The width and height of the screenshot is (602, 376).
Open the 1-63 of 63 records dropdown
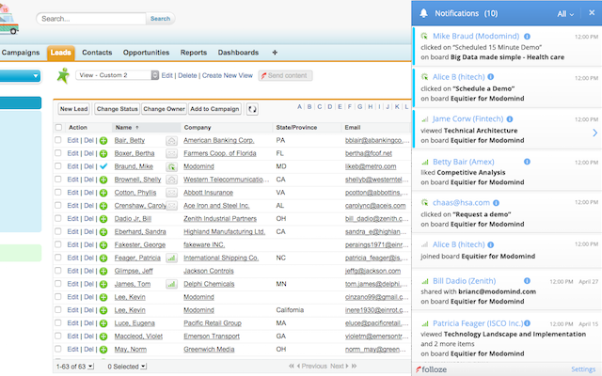(x=75, y=367)
